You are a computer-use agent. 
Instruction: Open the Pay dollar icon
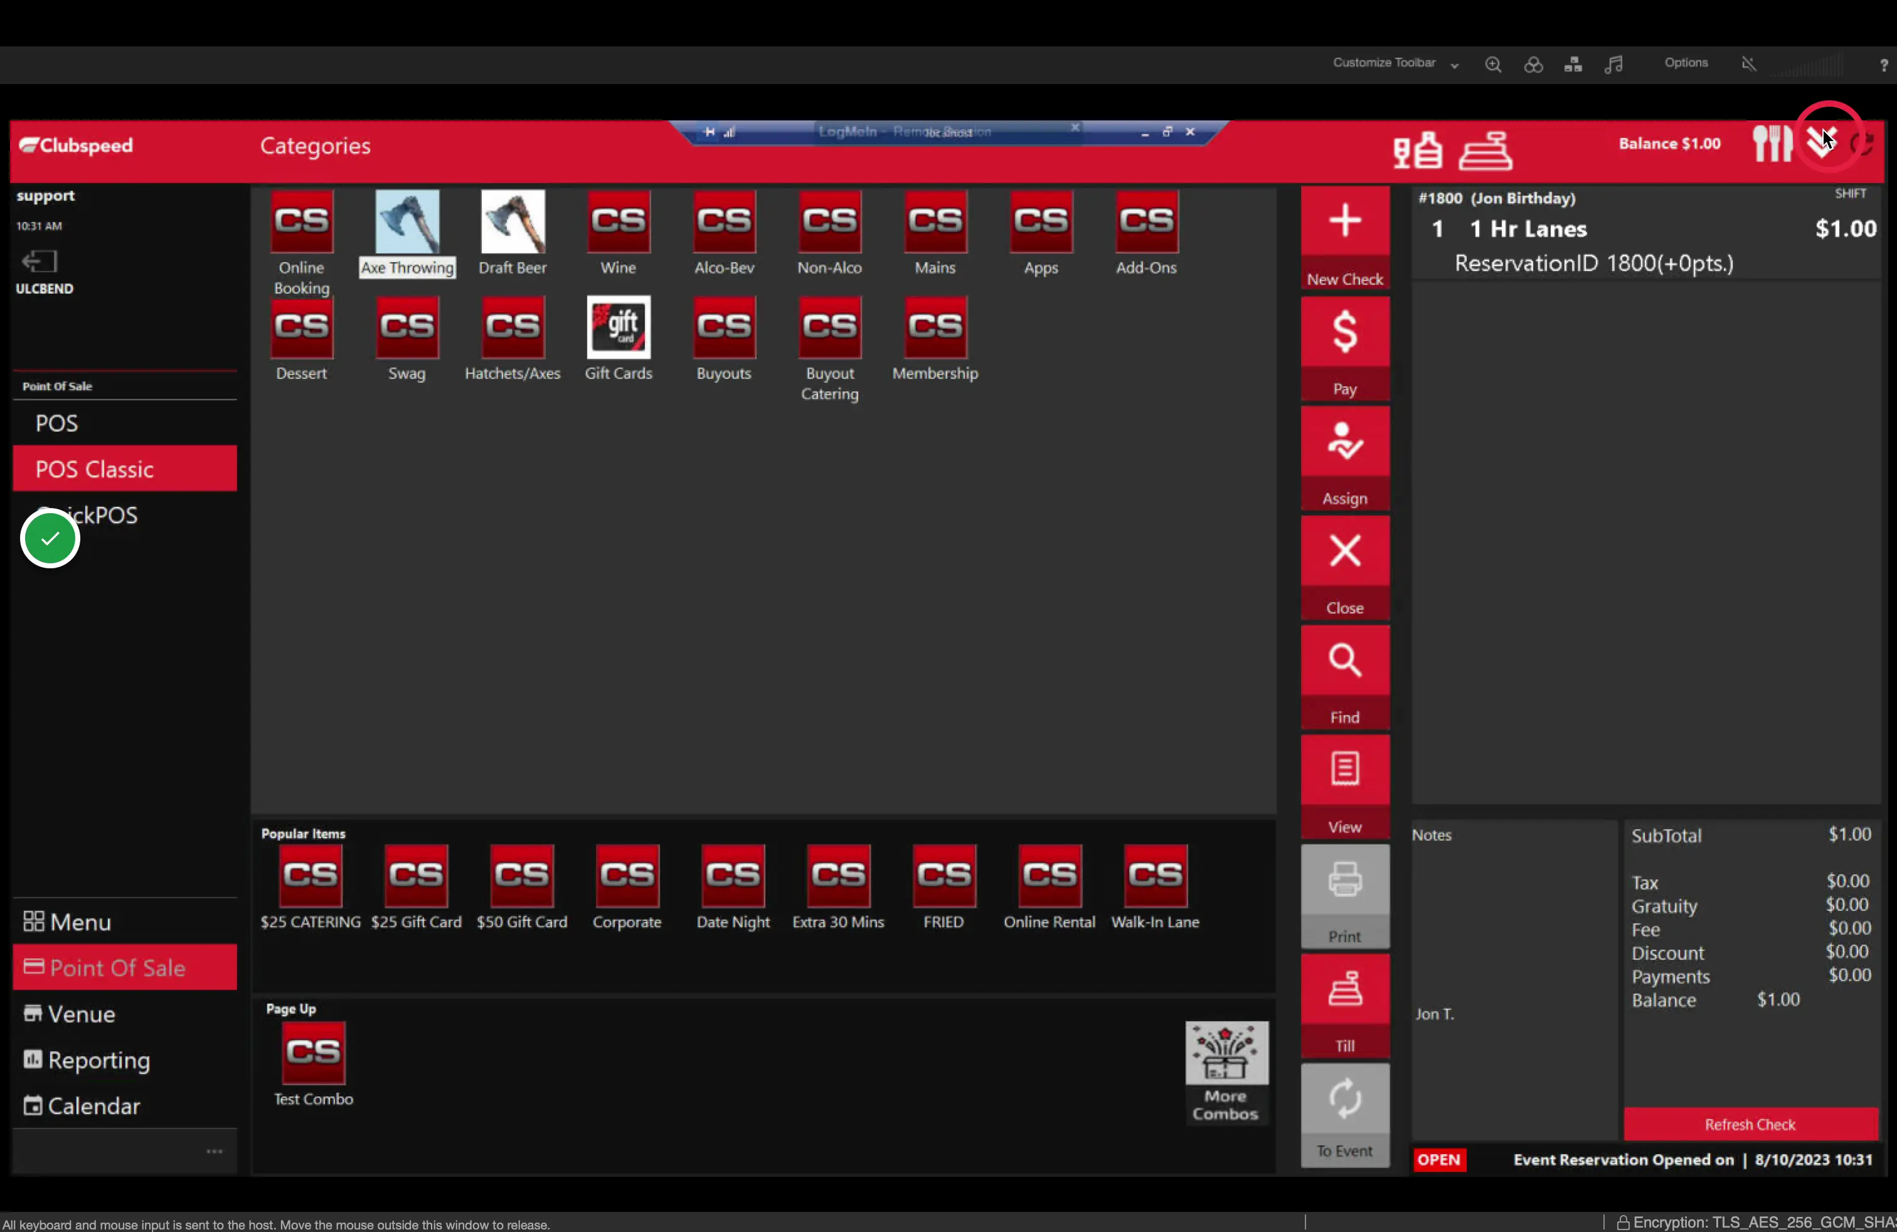pos(1344,331)
